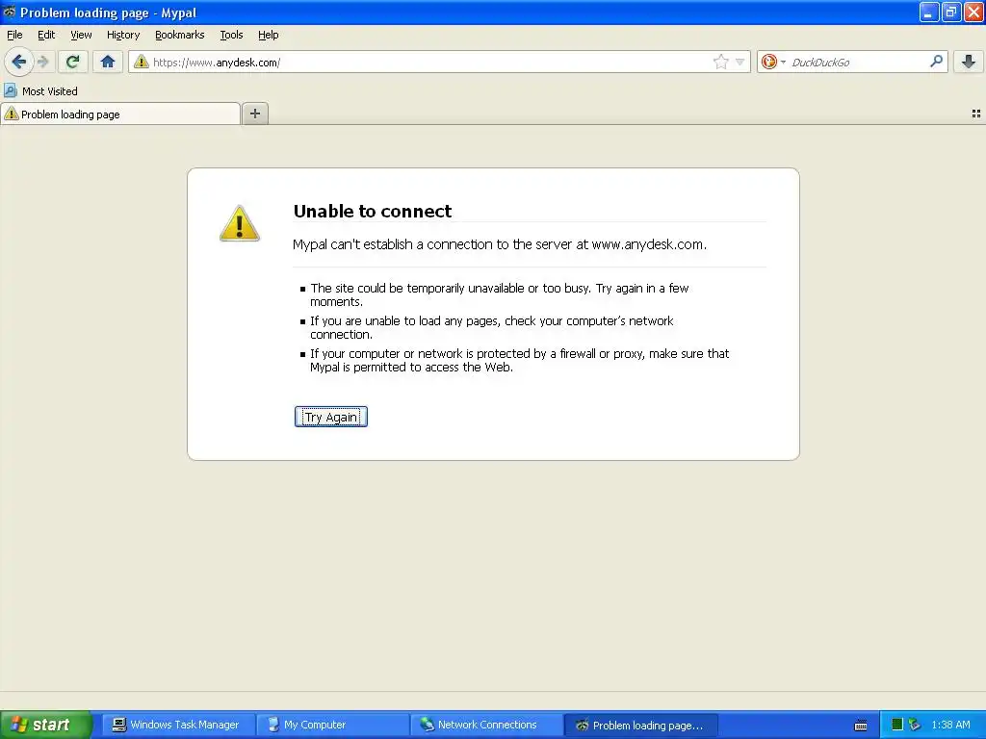Restore down the Mypal window
The height and width of the screenshot is (739, 986).
point(951,12)
